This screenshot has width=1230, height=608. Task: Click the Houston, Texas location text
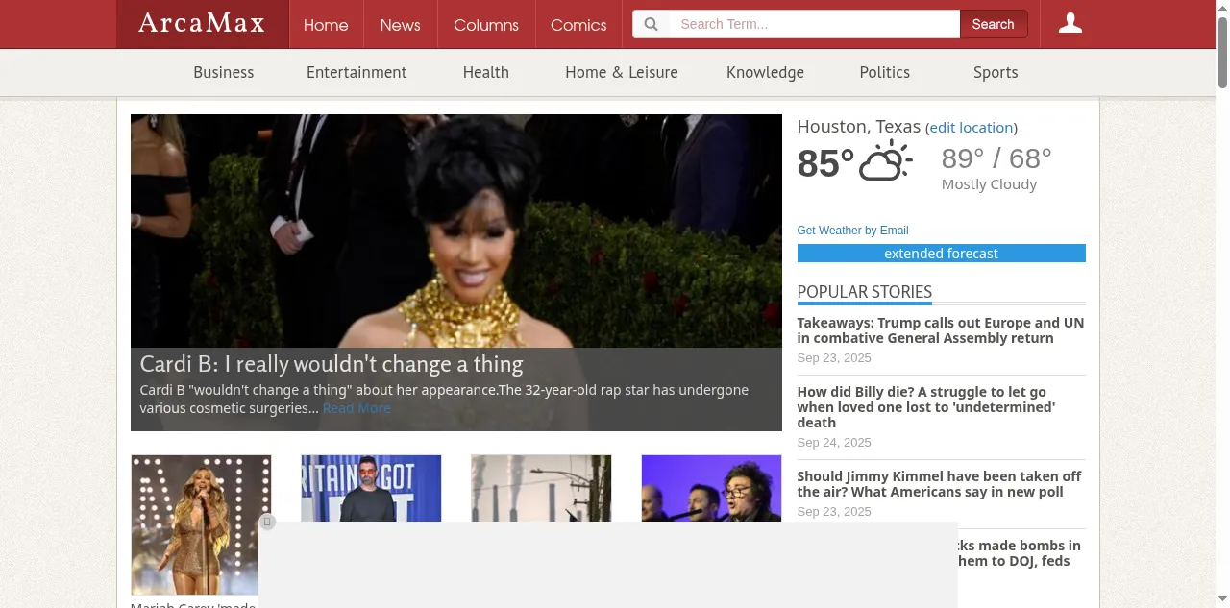click(859, 127)
